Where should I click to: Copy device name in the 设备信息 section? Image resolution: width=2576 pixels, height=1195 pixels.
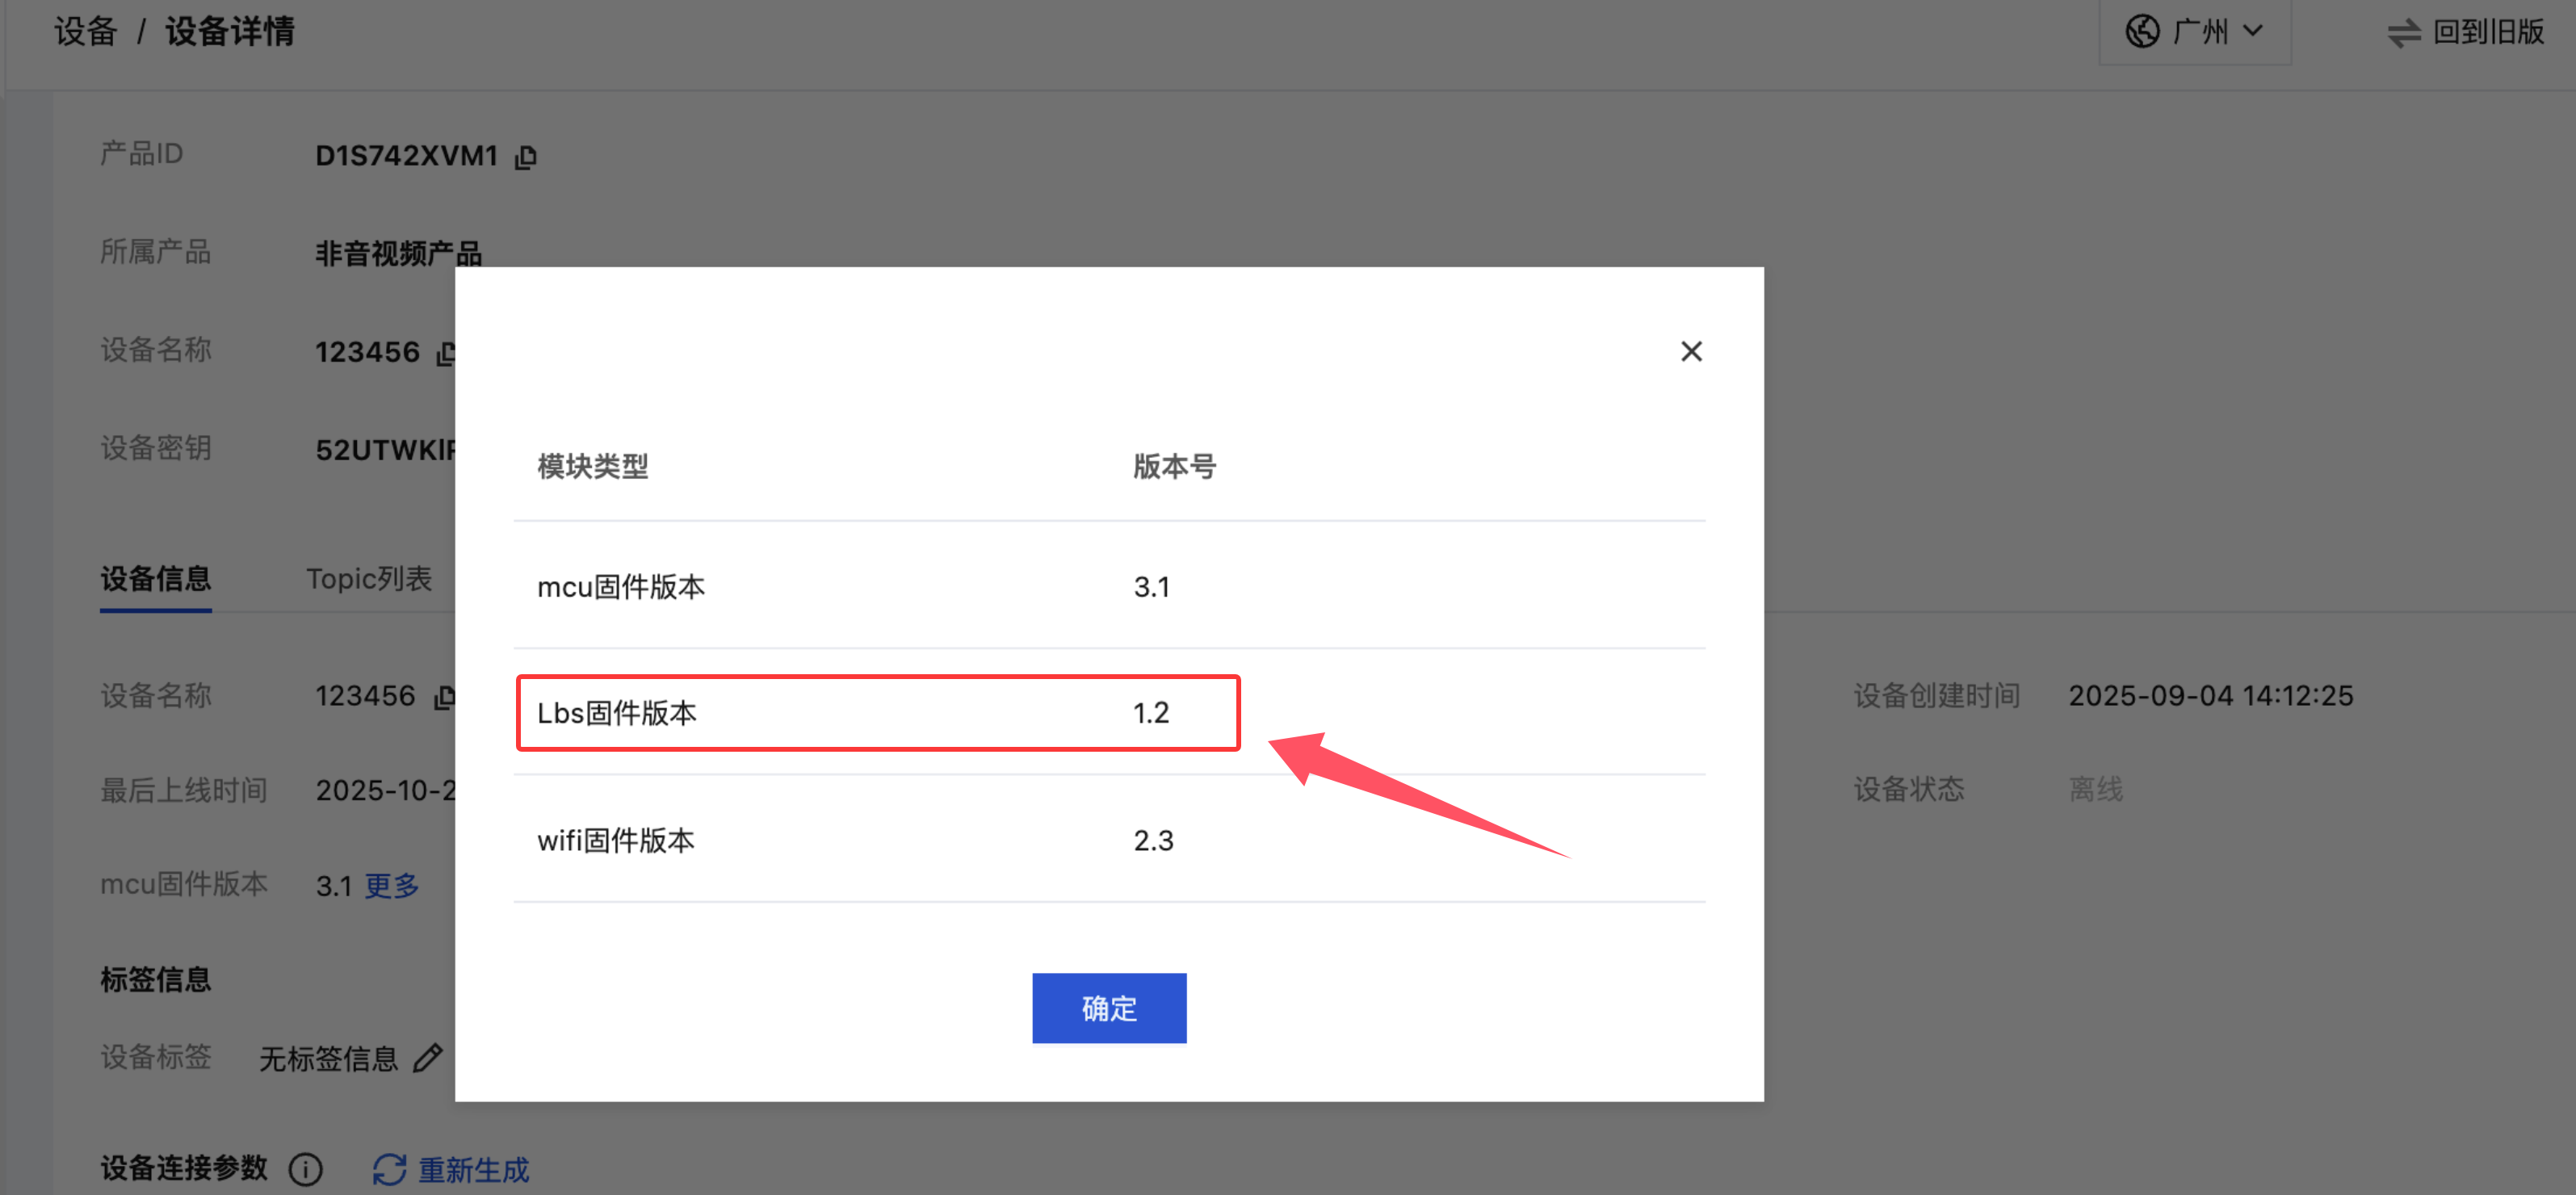[443, 697]
